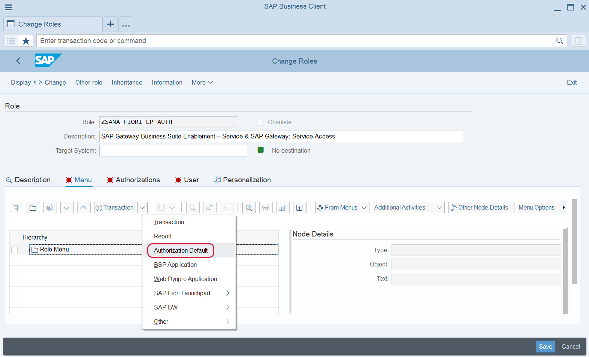Image resolution: width=589 pixels, height=357 pixels.
Task: Click the Role name field
Action: coord(169,122)
